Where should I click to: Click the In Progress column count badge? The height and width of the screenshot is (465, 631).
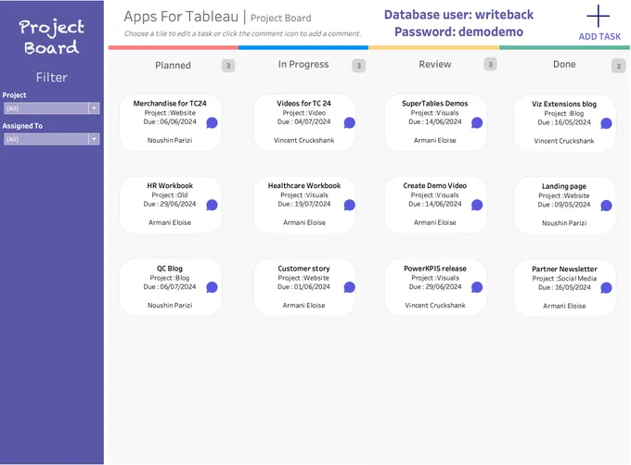click(358, 66)
